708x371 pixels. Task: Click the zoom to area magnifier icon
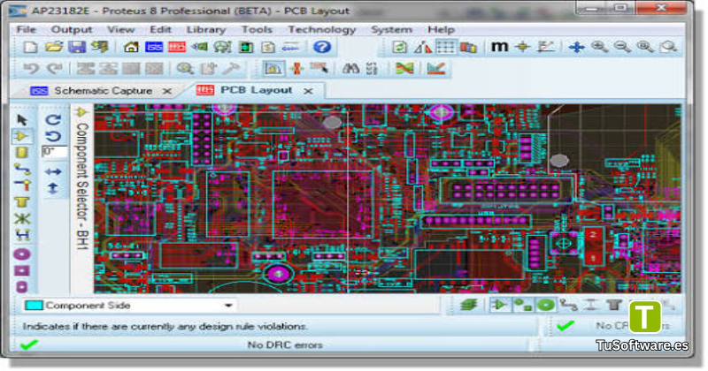click(668, 47)
